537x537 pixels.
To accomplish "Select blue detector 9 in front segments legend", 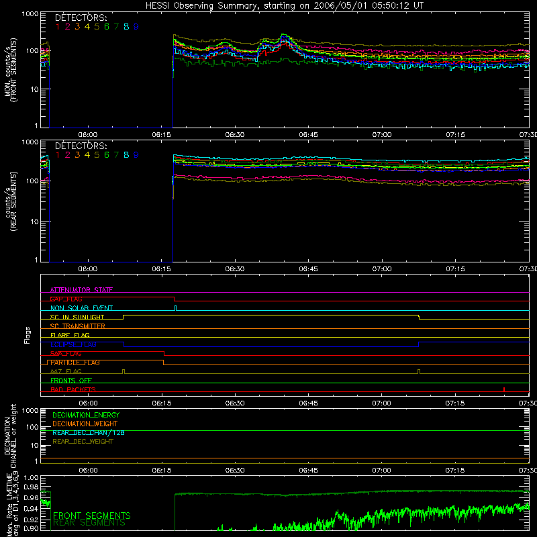I will pos(136,27).
